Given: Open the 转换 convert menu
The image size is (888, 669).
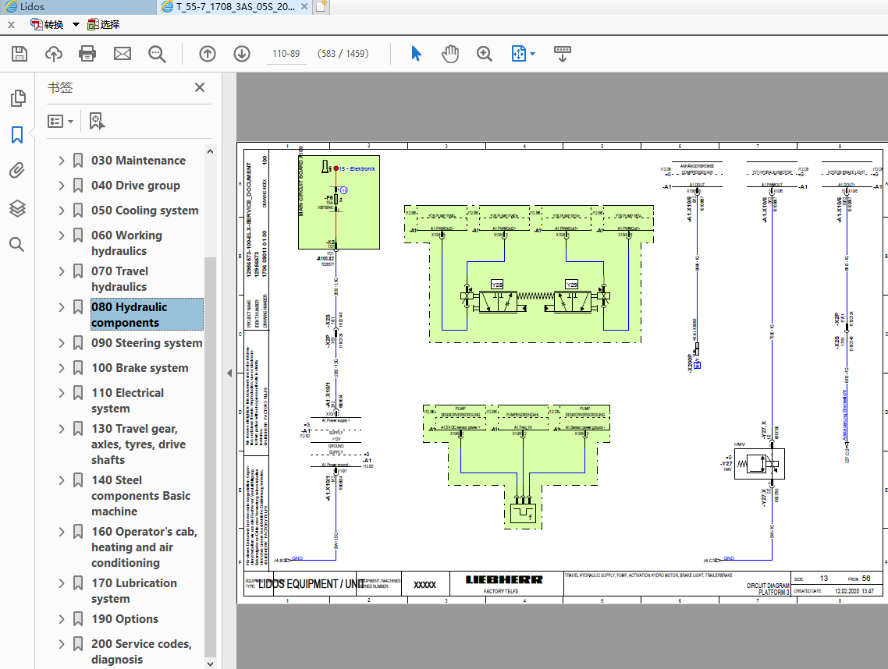Looking at the screenshot, I should 54,24.
